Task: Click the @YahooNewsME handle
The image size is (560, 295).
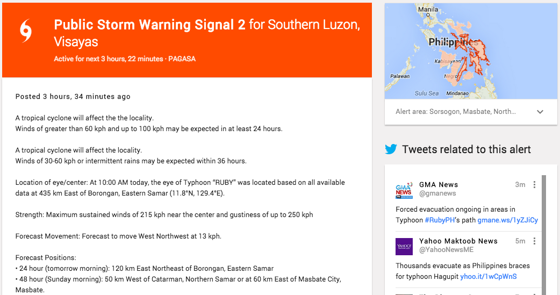Action: (446, 250)
